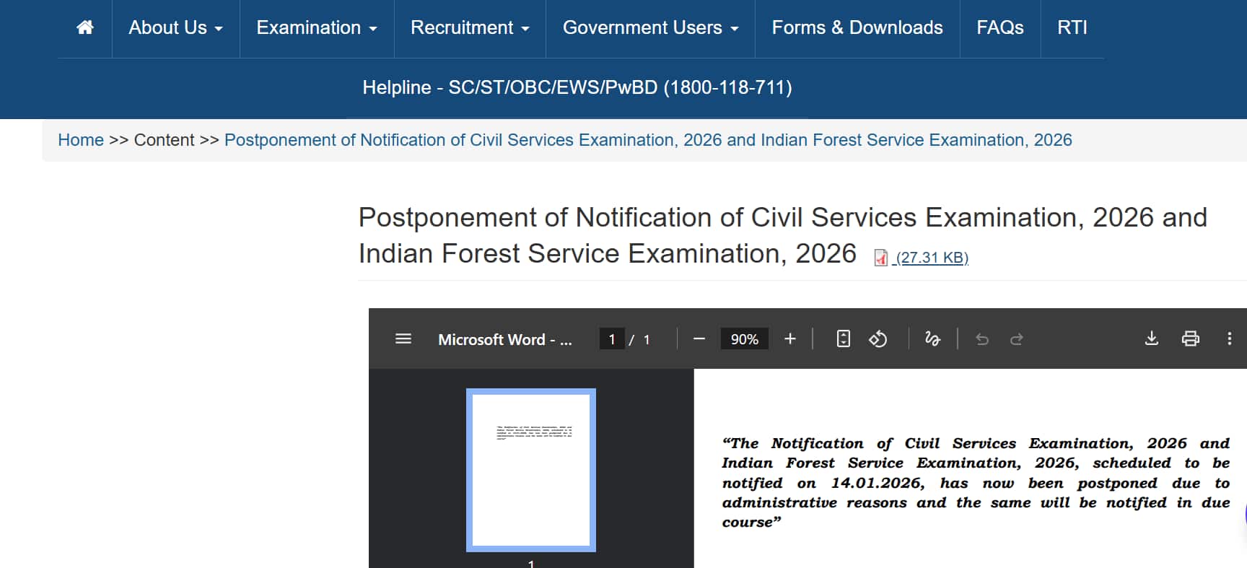Click the fit to page icon
Screen dimensions: 1247x568
(843, 338)
